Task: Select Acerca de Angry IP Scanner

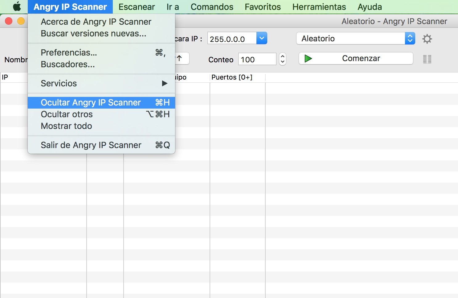Action: coord(101,22)
